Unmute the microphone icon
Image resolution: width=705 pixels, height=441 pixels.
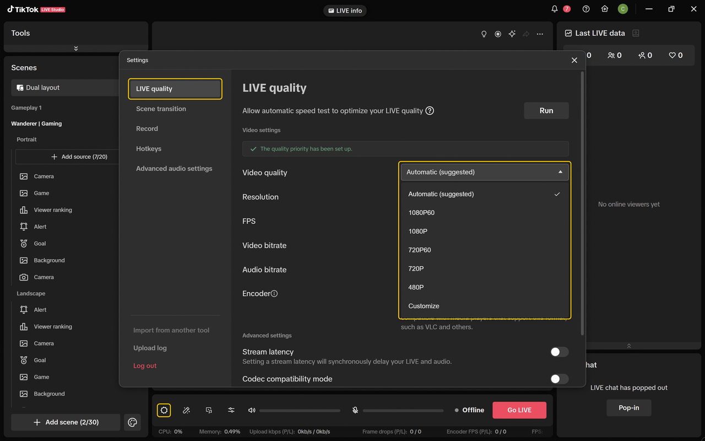[355, 410]
